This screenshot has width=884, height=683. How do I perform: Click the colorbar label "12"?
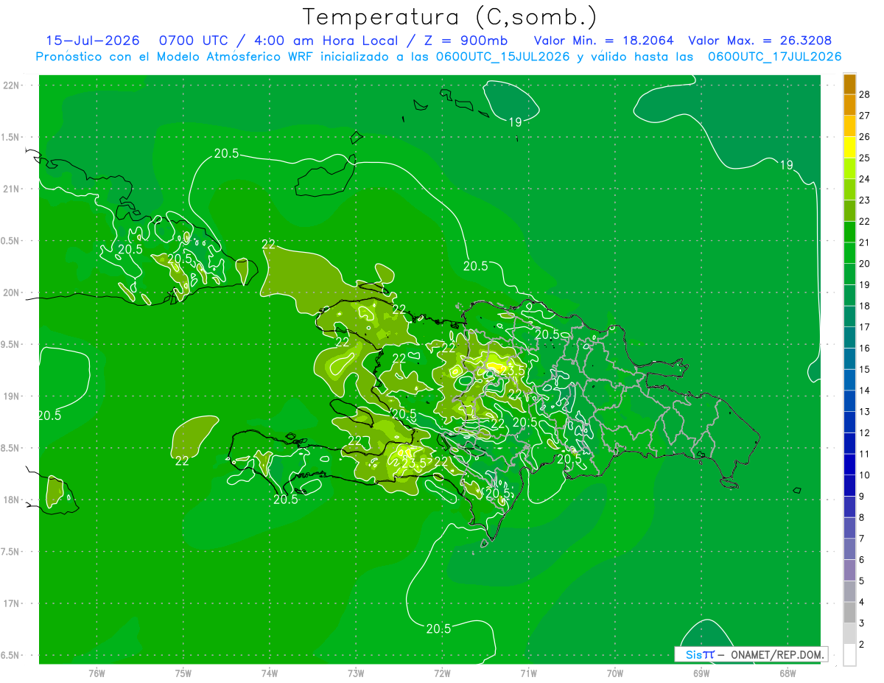865,432
